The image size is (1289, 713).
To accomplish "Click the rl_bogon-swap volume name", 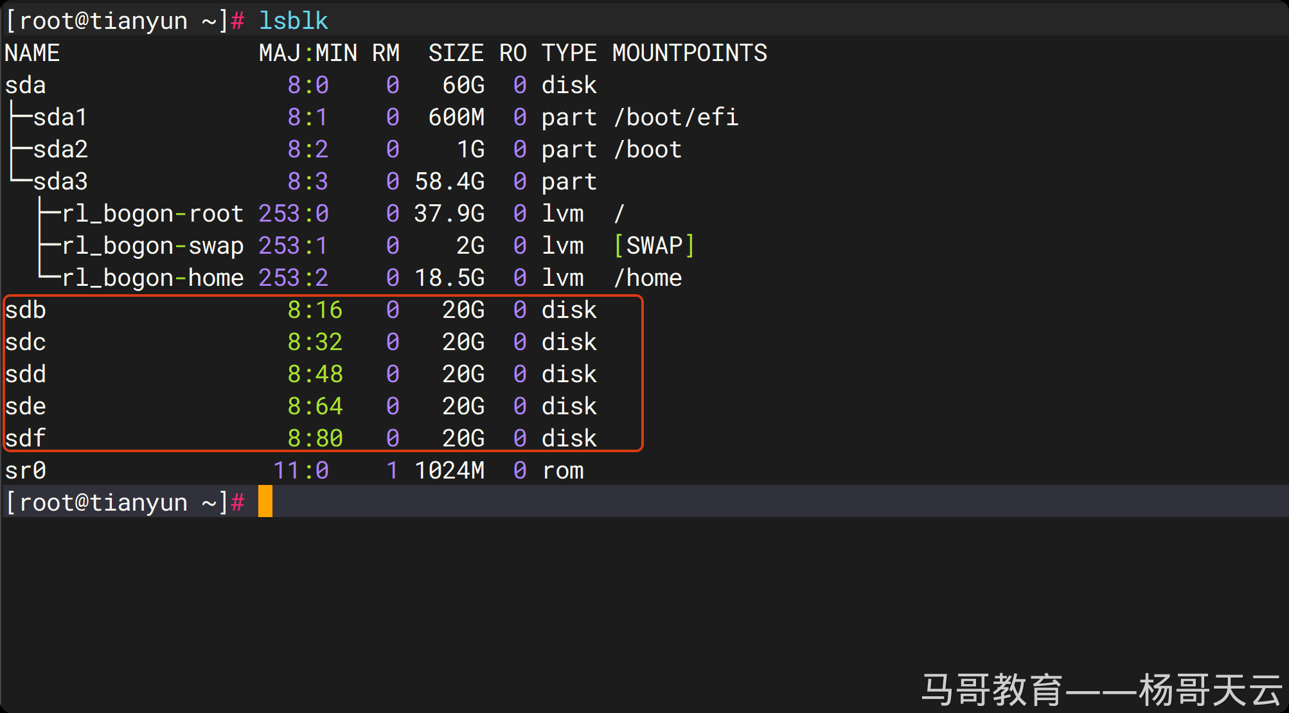I will [153, 246].
